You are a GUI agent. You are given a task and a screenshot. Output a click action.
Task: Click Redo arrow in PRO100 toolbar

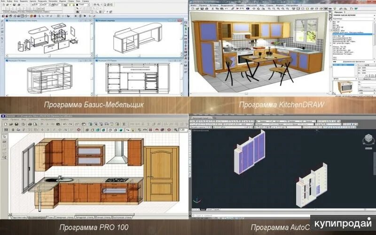click(70, 124)
